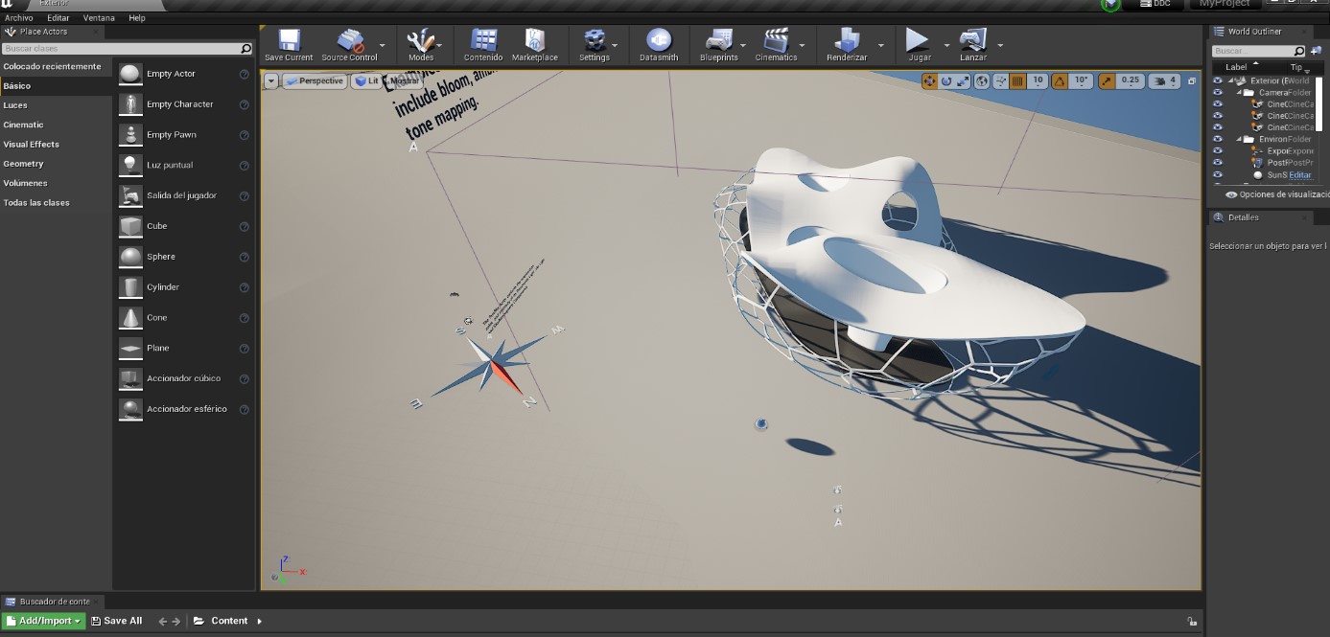Select the scale transform gizmo tool
The image size is (1330, 637).
(x=963, y=81)
